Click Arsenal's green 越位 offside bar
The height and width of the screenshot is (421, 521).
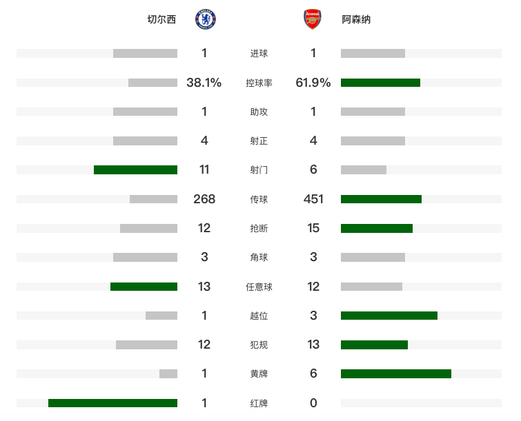pyautogui.click(x=389, y=316)
